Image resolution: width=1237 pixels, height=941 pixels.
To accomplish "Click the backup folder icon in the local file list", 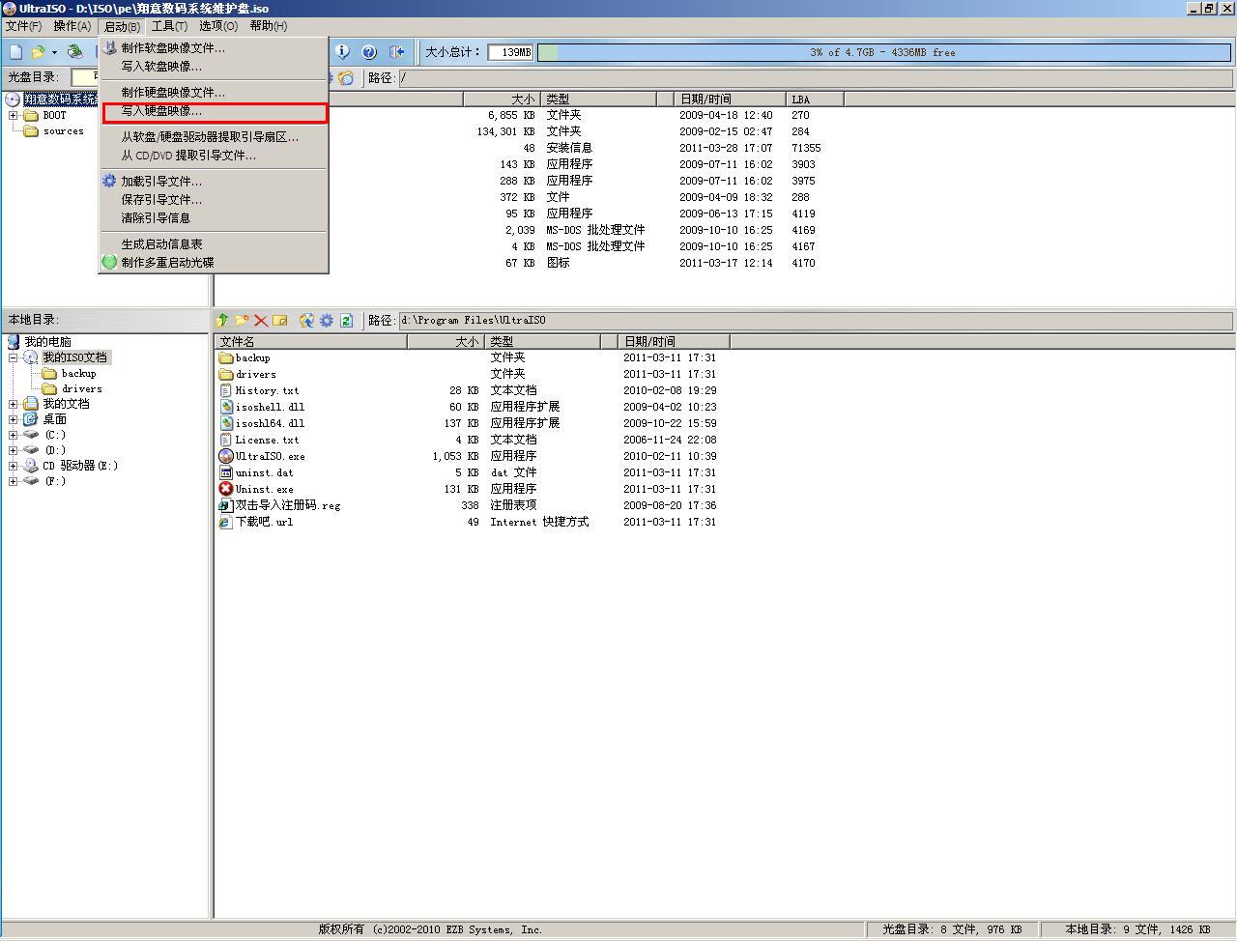I will pos(226,357).
